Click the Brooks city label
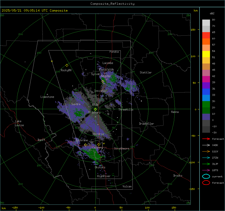This screenshot has height=211, width=225. (178, 176)
